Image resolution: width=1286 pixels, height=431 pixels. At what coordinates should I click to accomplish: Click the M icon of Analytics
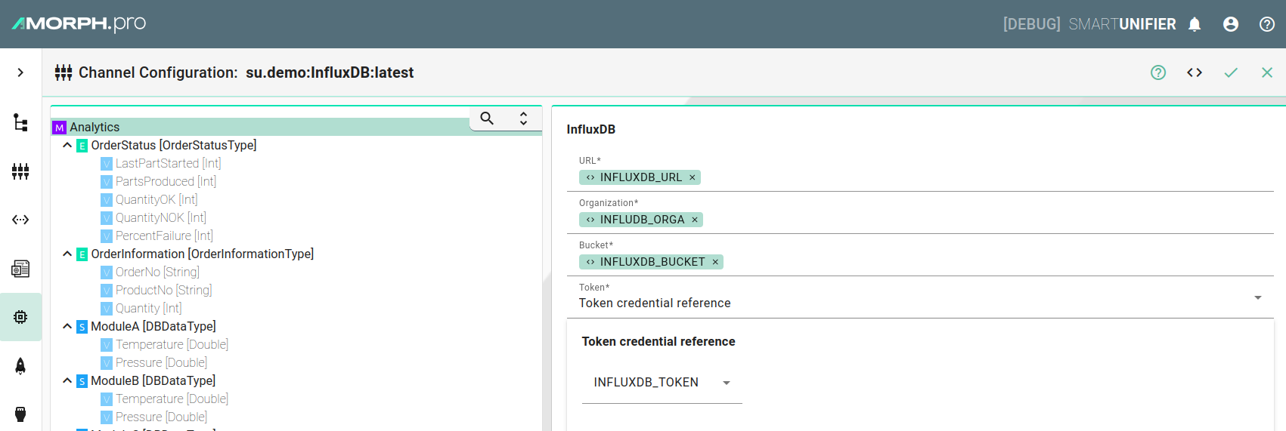pos(59,128)
